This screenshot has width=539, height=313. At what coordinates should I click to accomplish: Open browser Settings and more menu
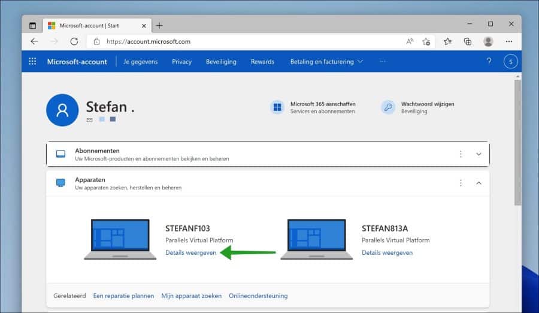[508, 41]
